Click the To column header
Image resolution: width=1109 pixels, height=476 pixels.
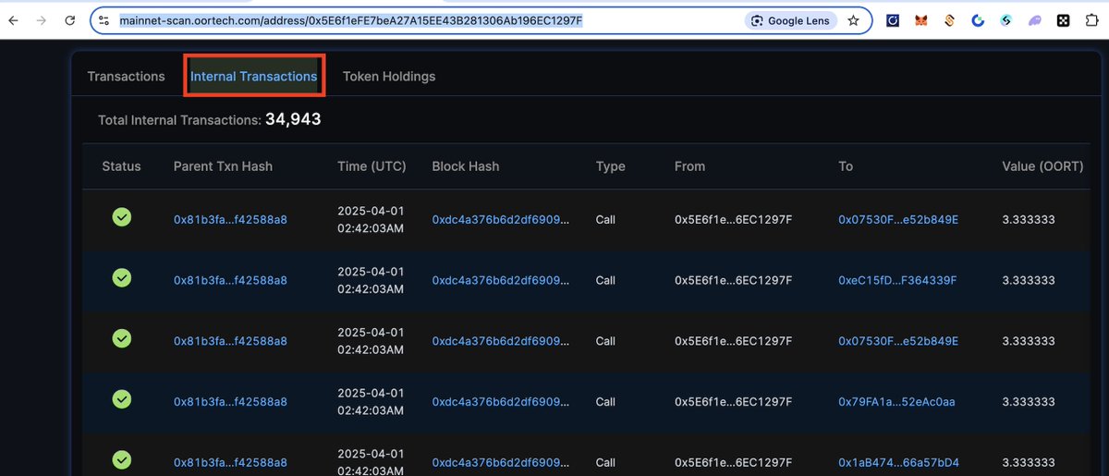coord(846,166)
